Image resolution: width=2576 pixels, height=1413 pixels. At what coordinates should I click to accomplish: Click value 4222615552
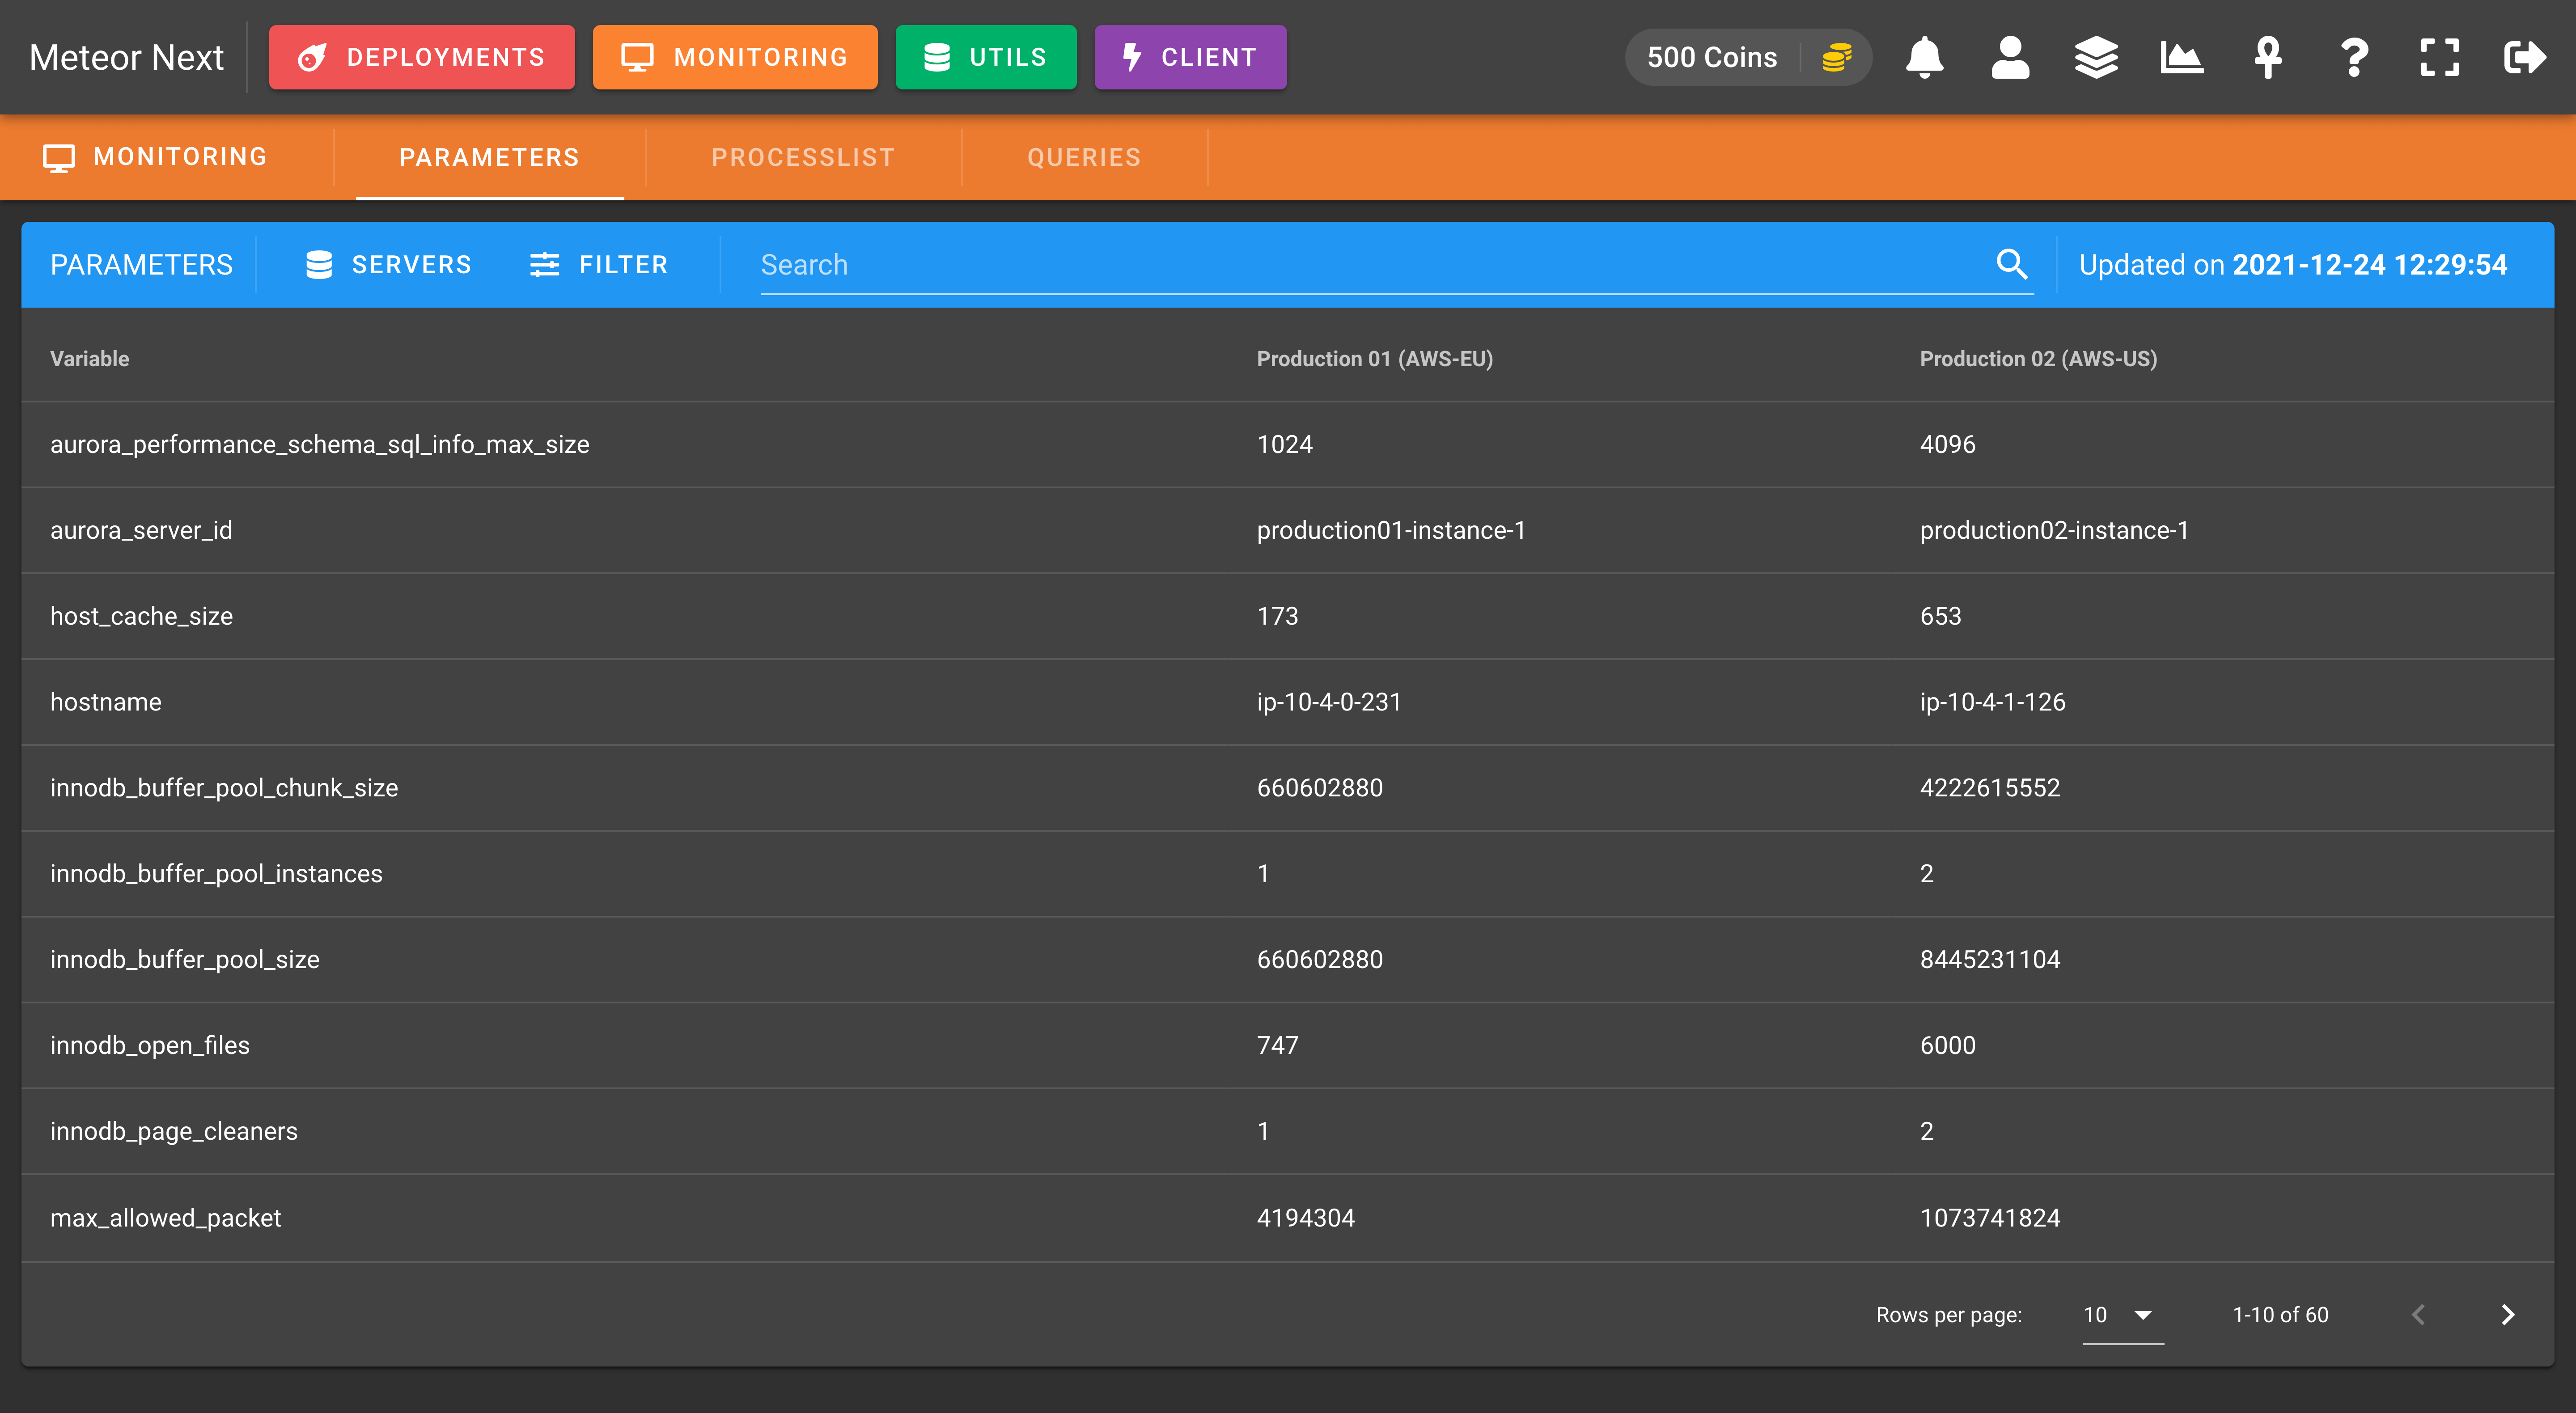tap(1990, 788)
